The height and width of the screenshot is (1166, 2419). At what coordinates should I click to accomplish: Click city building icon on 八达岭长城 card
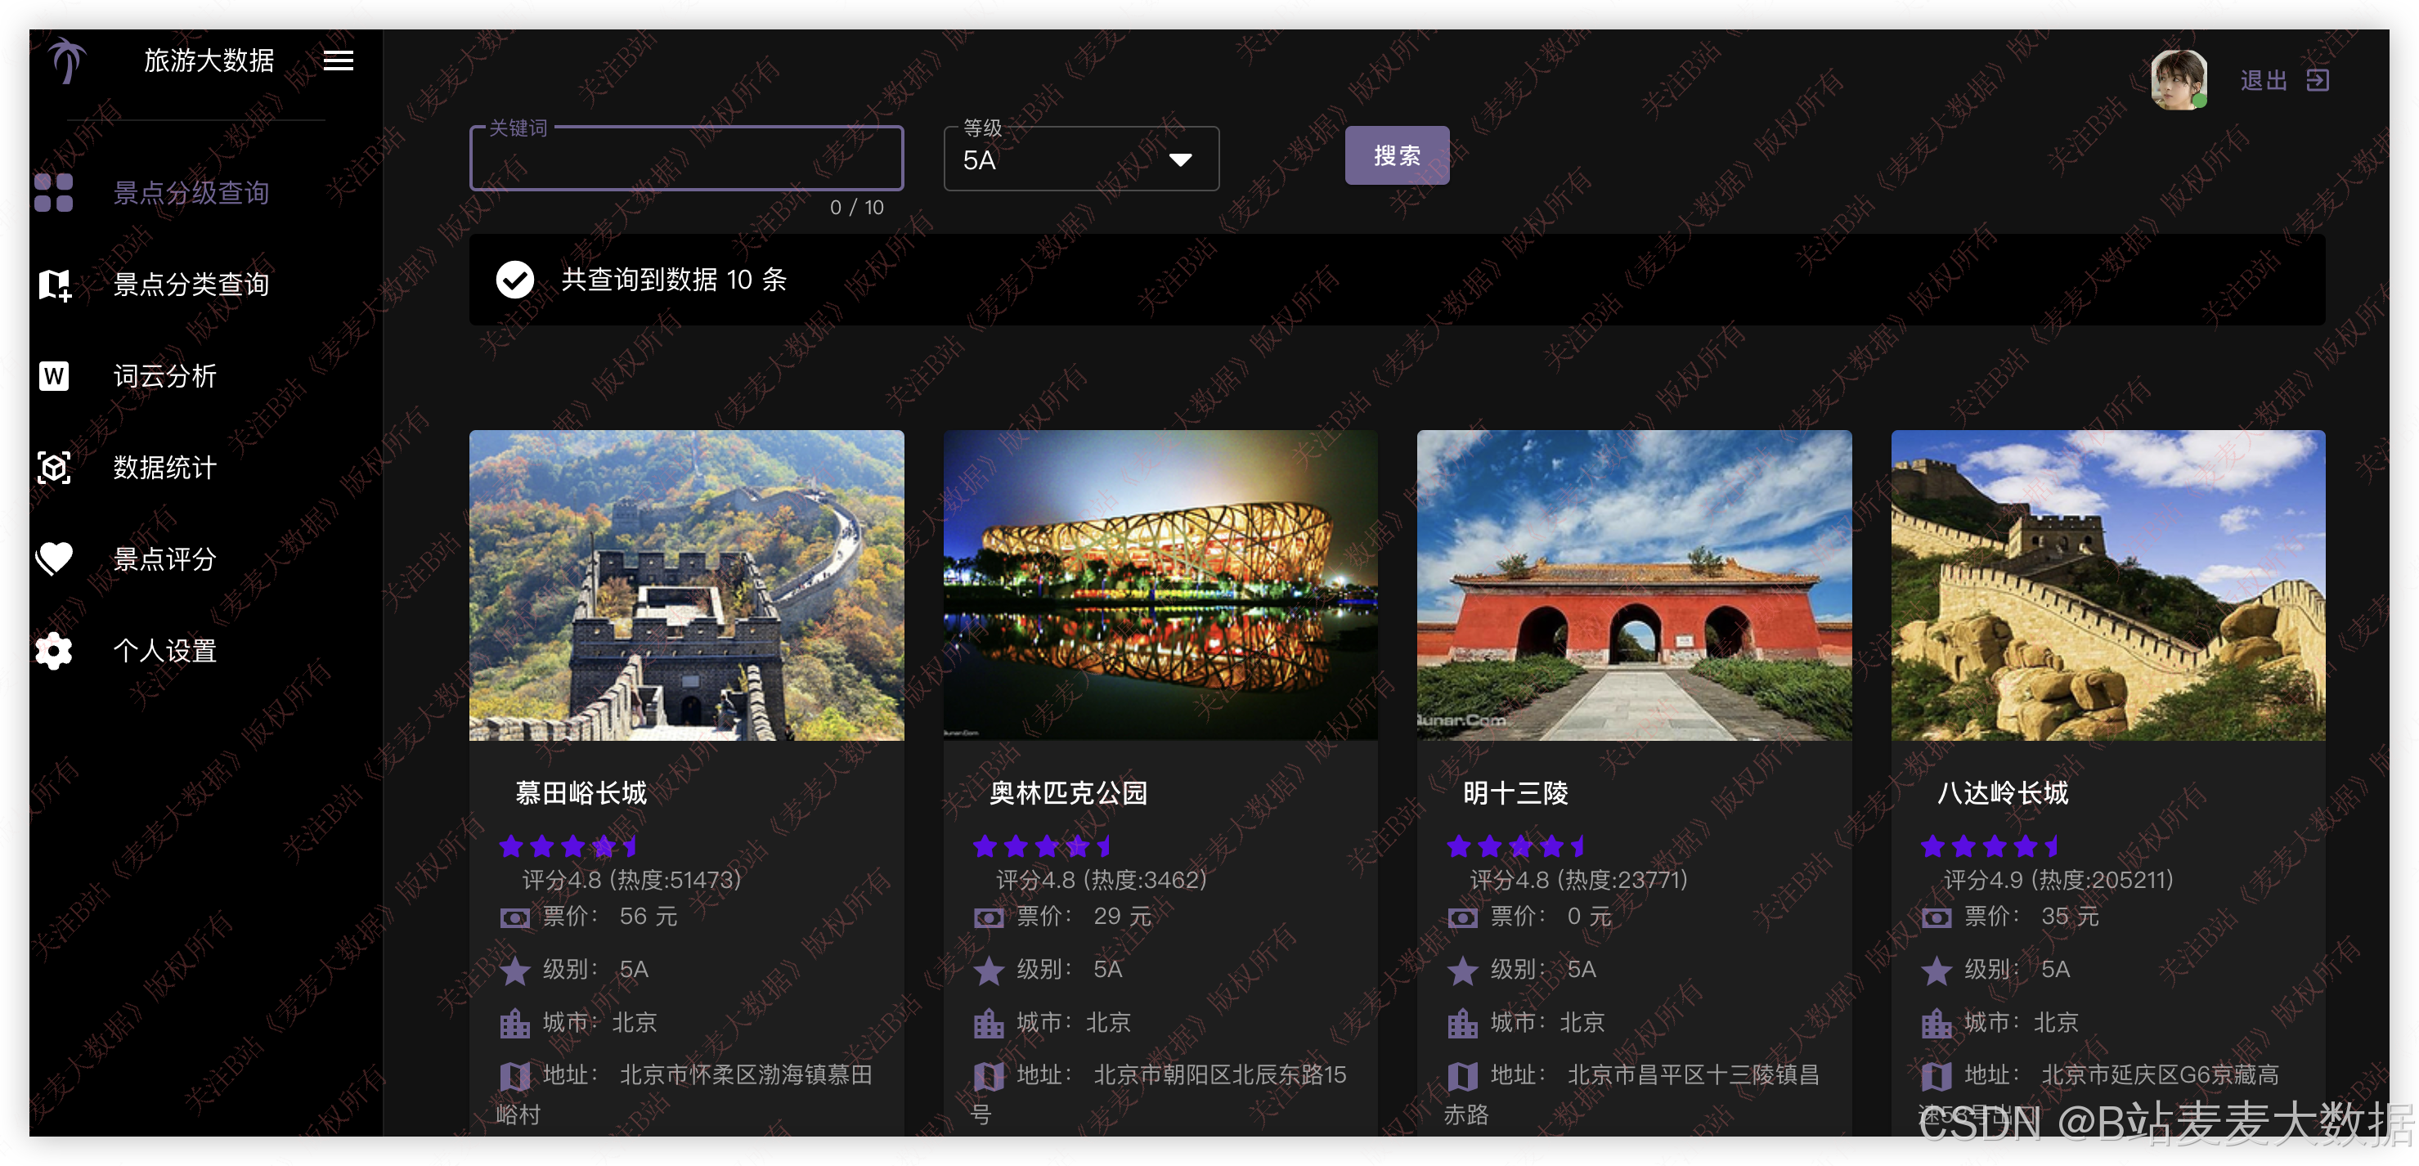[x=1936, y=1022]
